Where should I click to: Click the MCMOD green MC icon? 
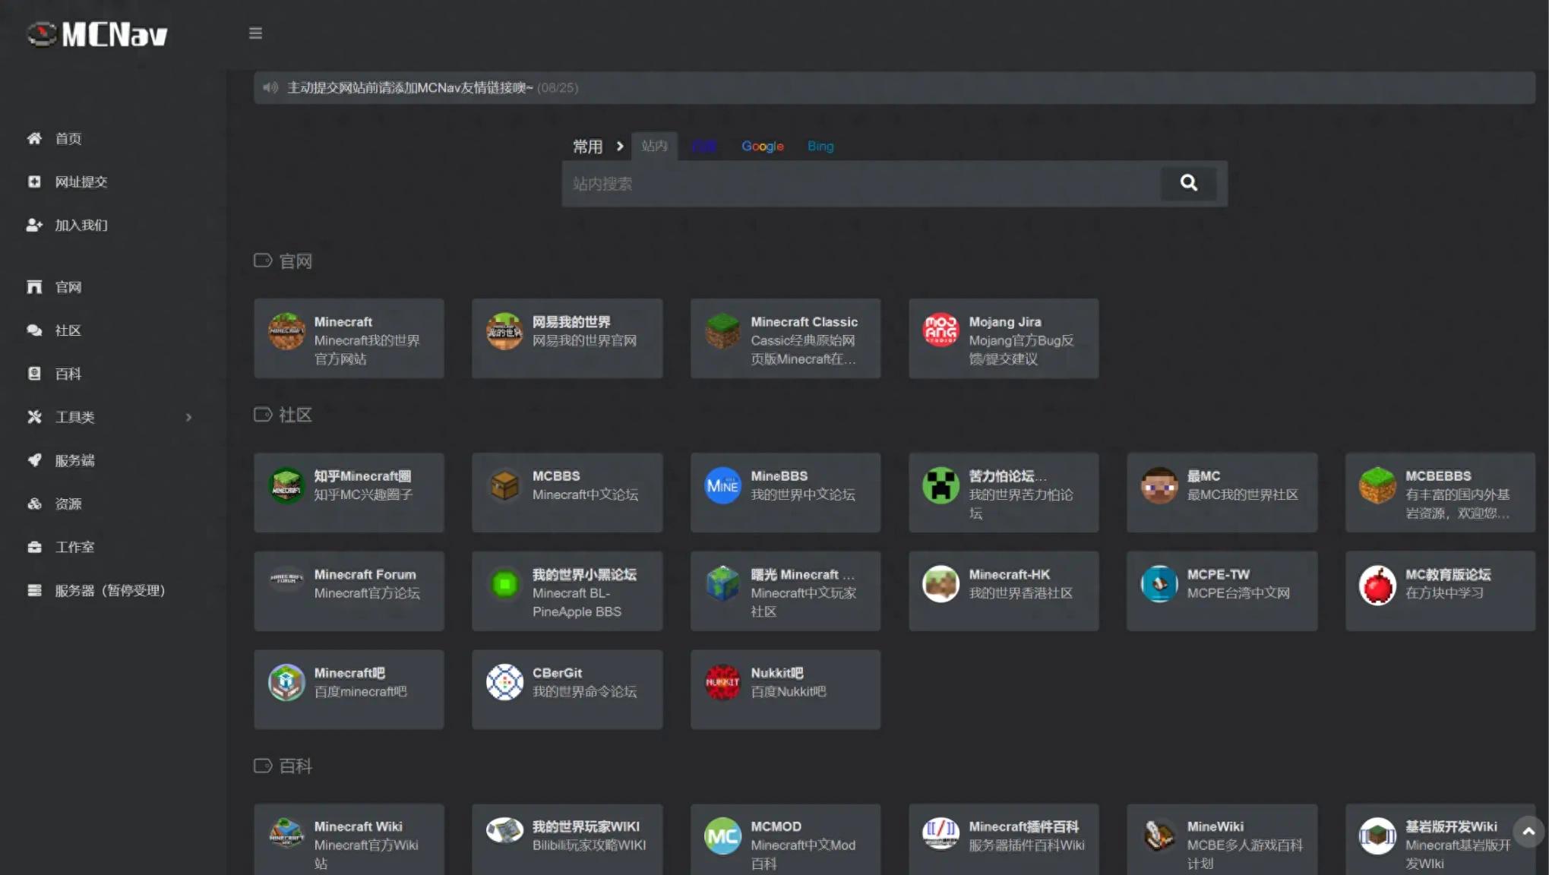tap(722, 836)
